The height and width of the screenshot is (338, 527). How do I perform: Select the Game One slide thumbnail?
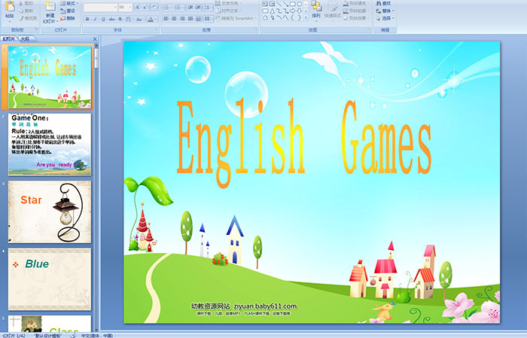click(x=50, y=145)
